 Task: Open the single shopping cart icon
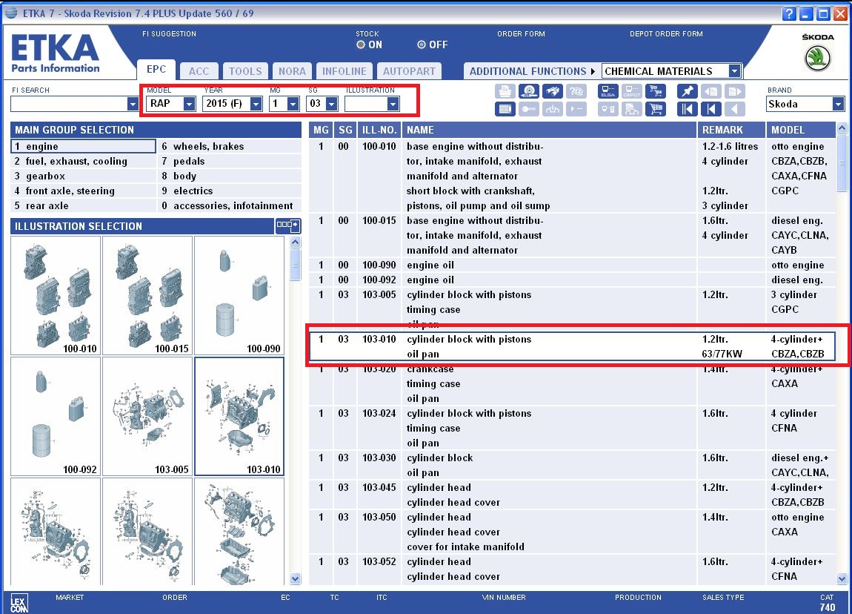(x=656, y=109)
